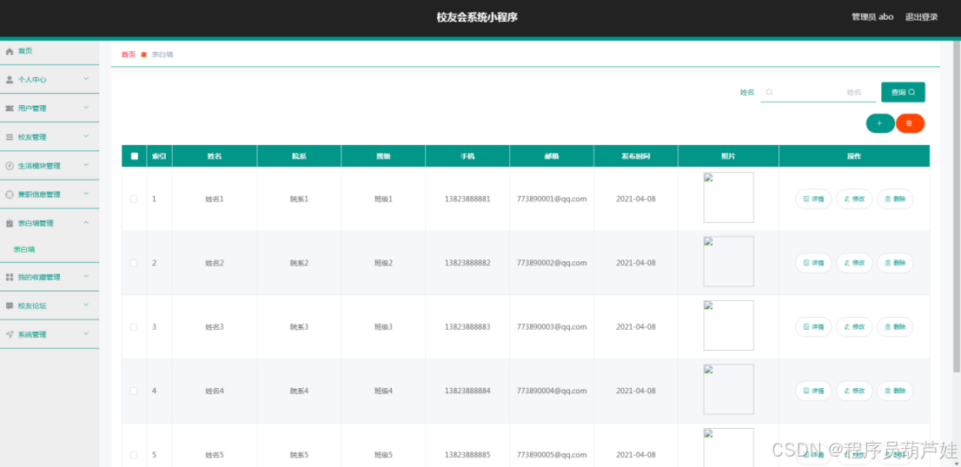
Task: Check the checkbox for row 姓名4
Action: coord(134,391)
